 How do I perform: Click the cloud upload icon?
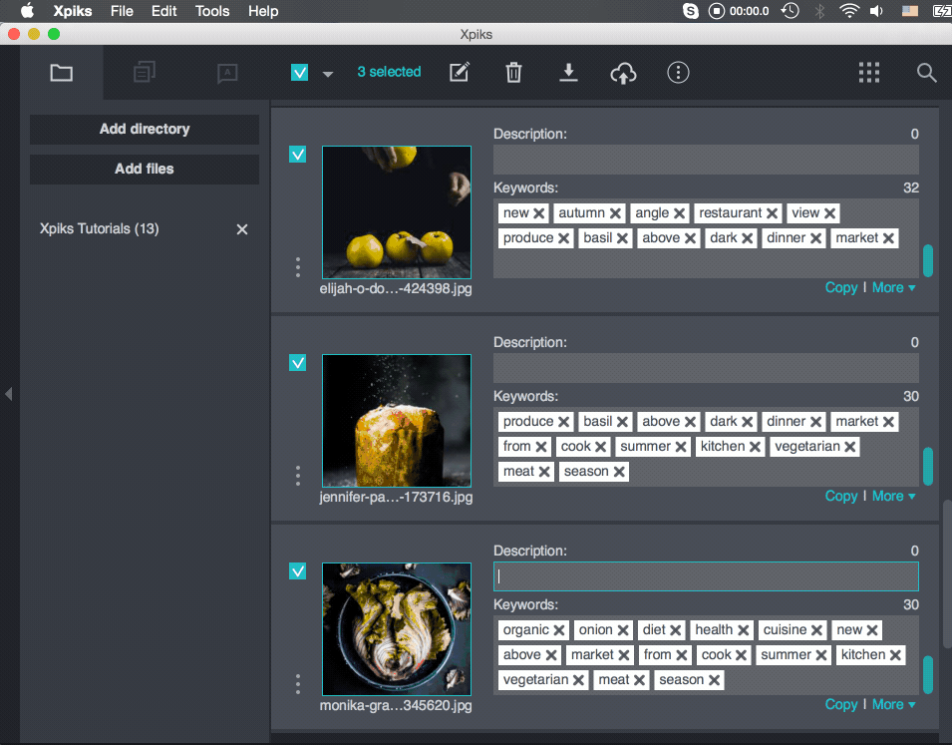click(623, 73)
